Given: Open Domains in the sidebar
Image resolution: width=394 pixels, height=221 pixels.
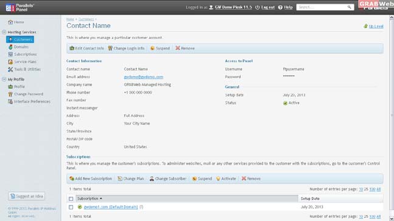Looking at the screenshot, I should (x=21, y=47).
